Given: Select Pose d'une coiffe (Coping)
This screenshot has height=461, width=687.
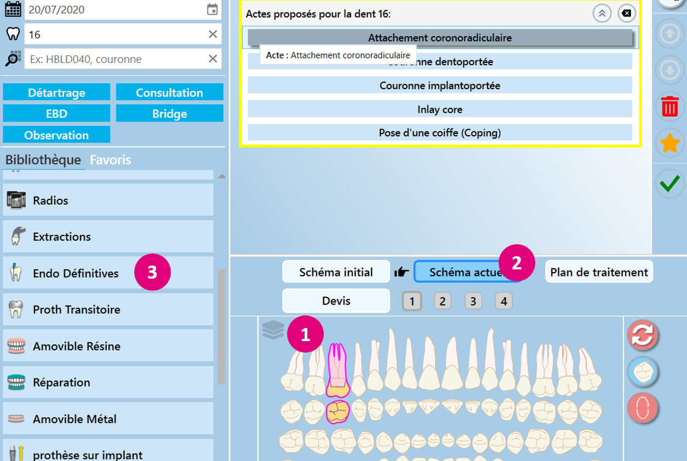Looking at the screenshot, I should click(440, 132).
